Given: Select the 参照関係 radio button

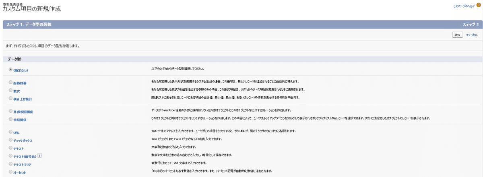Looking at the screenshot, I should (x=10, y=119).
